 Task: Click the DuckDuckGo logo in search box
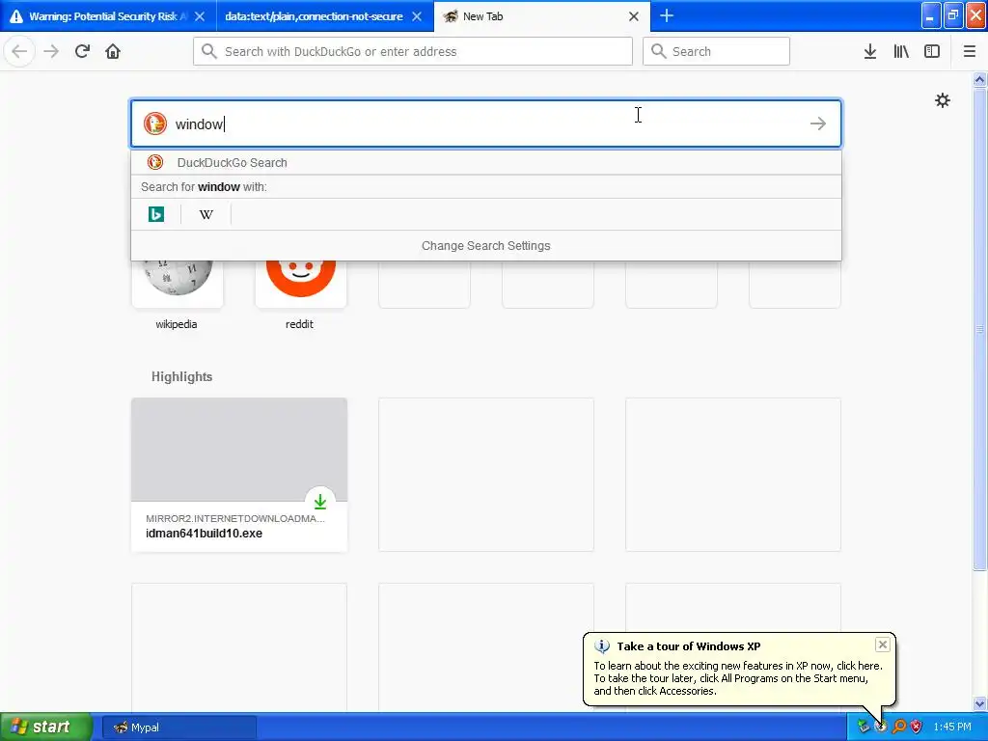[x=155, y=123]
